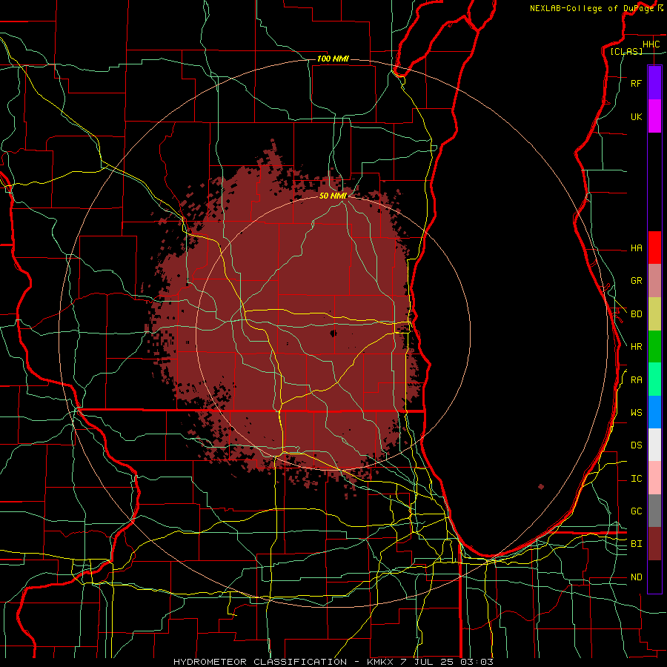Click the IC legend label
Viewport: 667px width, 667px height.
coord(636,479)
